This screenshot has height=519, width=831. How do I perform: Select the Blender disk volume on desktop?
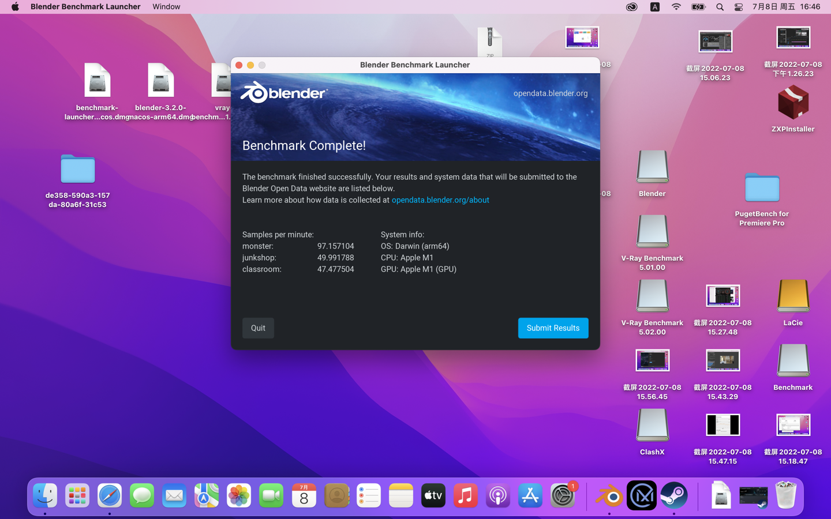point(652,167)
